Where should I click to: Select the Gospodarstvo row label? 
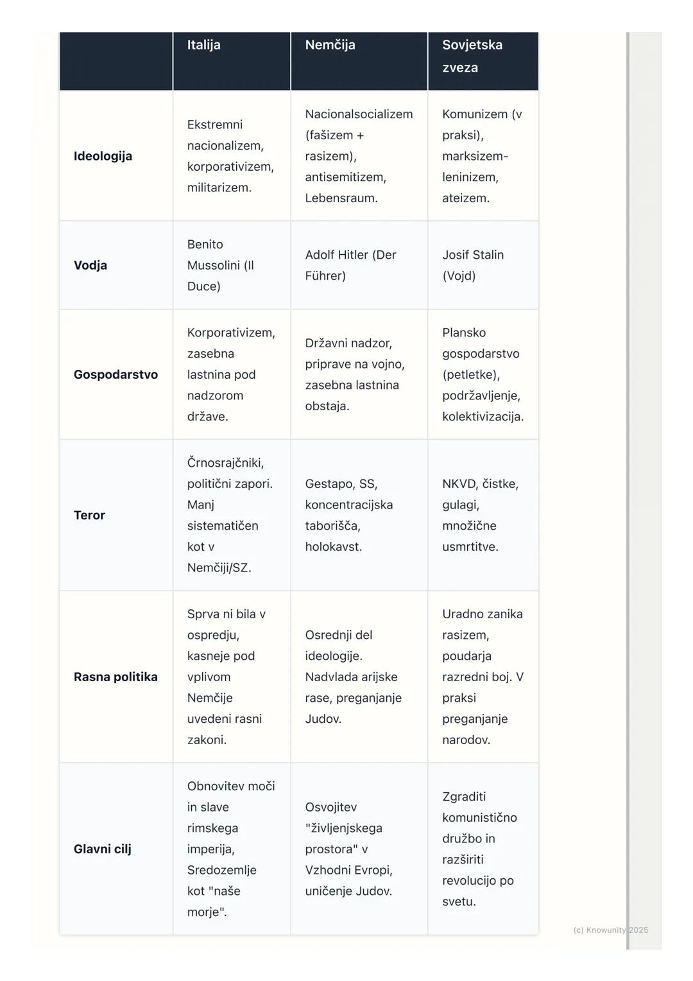116,374
